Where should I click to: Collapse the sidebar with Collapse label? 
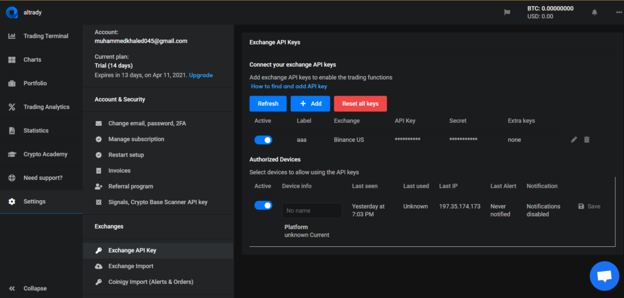[x=35, y=288]
